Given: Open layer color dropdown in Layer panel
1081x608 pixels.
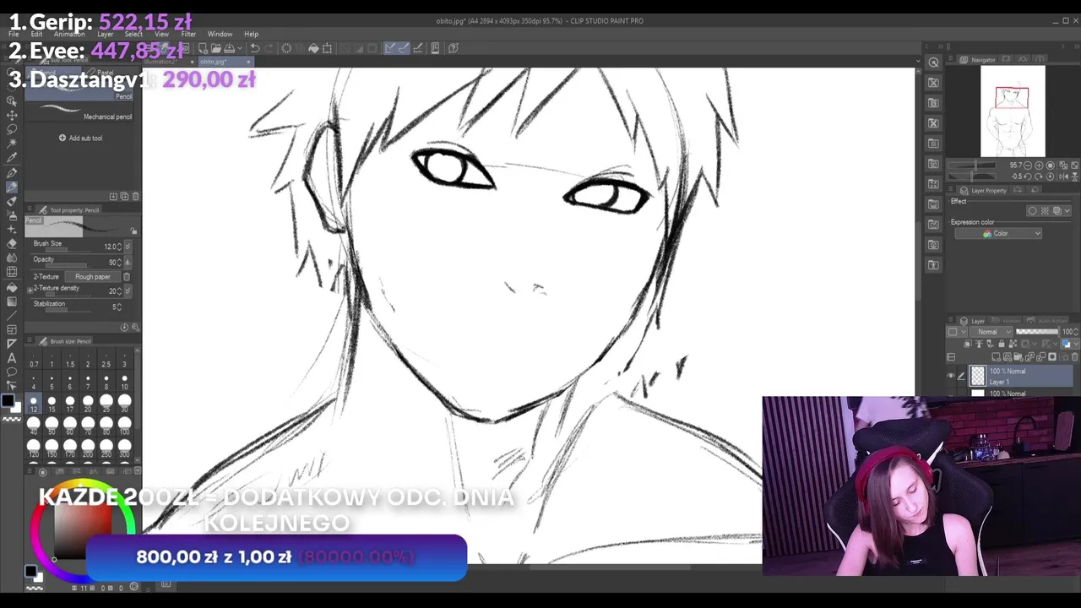Looking at the screenshot, I should [1075, 344].
